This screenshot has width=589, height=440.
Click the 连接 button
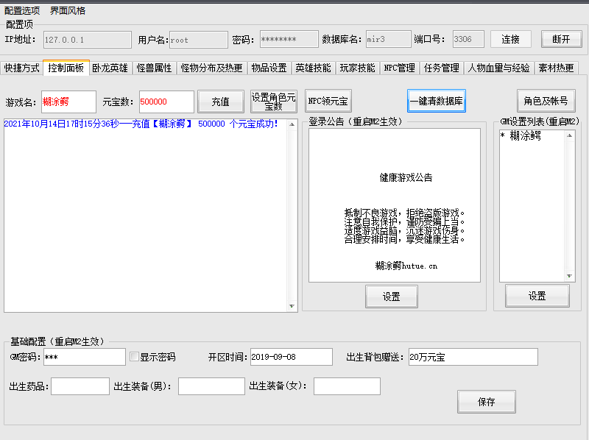pyautogui.click(x=510, y=39)
